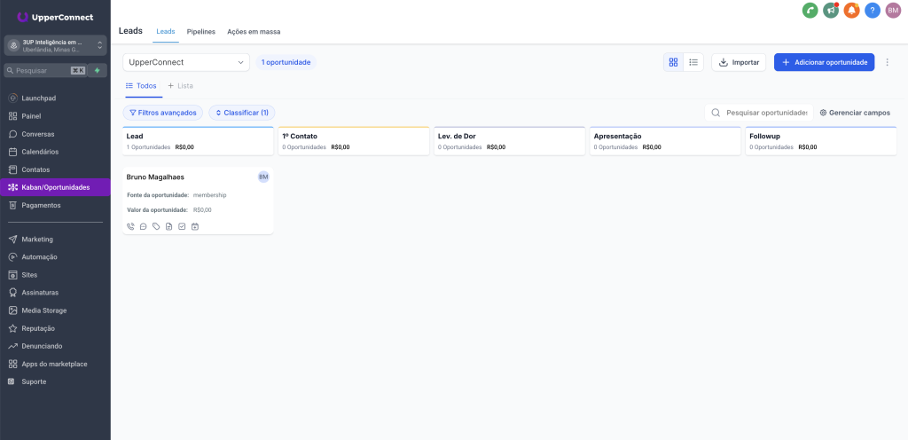
Task: Switch to list view toggle
Action: click(x=693, y=62)
